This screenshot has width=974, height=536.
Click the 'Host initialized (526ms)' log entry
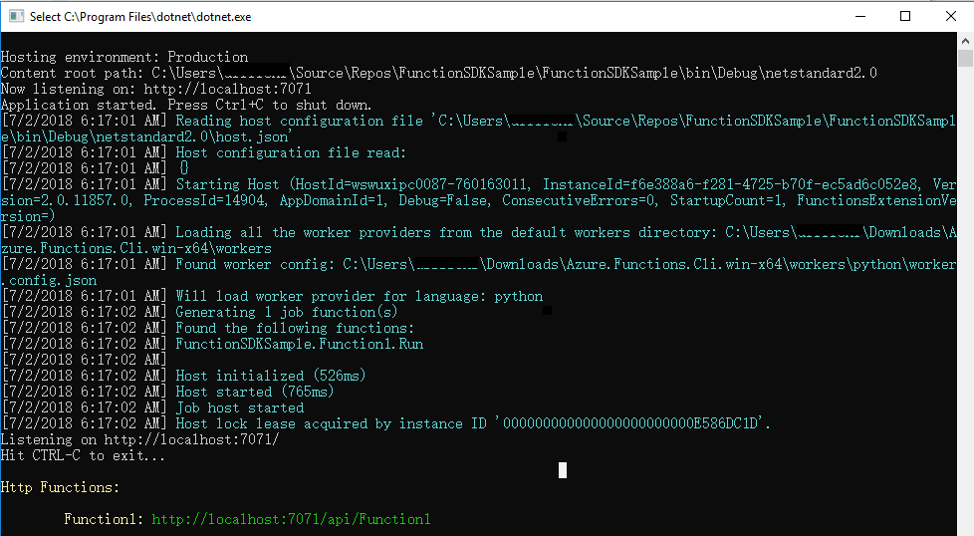[270, 376]
